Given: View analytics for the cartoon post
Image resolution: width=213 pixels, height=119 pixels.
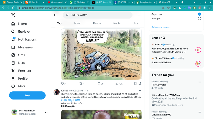Looking at the screenshot, I should [119, 84].
